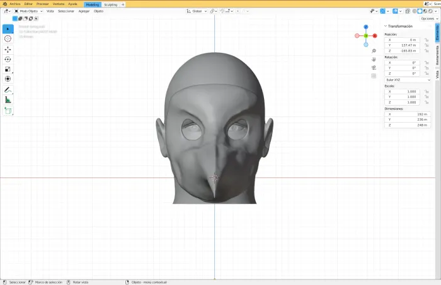Switch to Material Preview shading
The image size is (441, 285).
coord(425,11)
